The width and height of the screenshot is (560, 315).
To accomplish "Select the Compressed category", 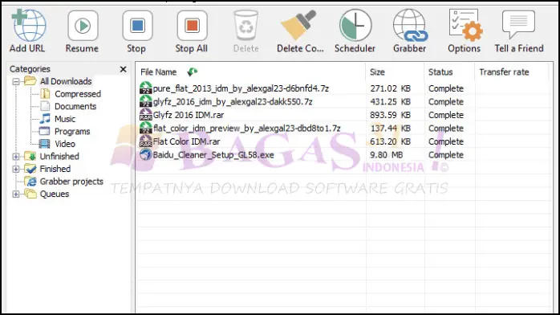I will (78, 94).
